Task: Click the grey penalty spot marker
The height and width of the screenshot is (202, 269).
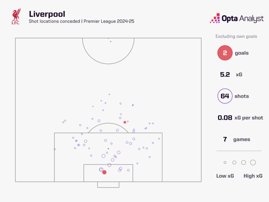Action: (108, 149)
